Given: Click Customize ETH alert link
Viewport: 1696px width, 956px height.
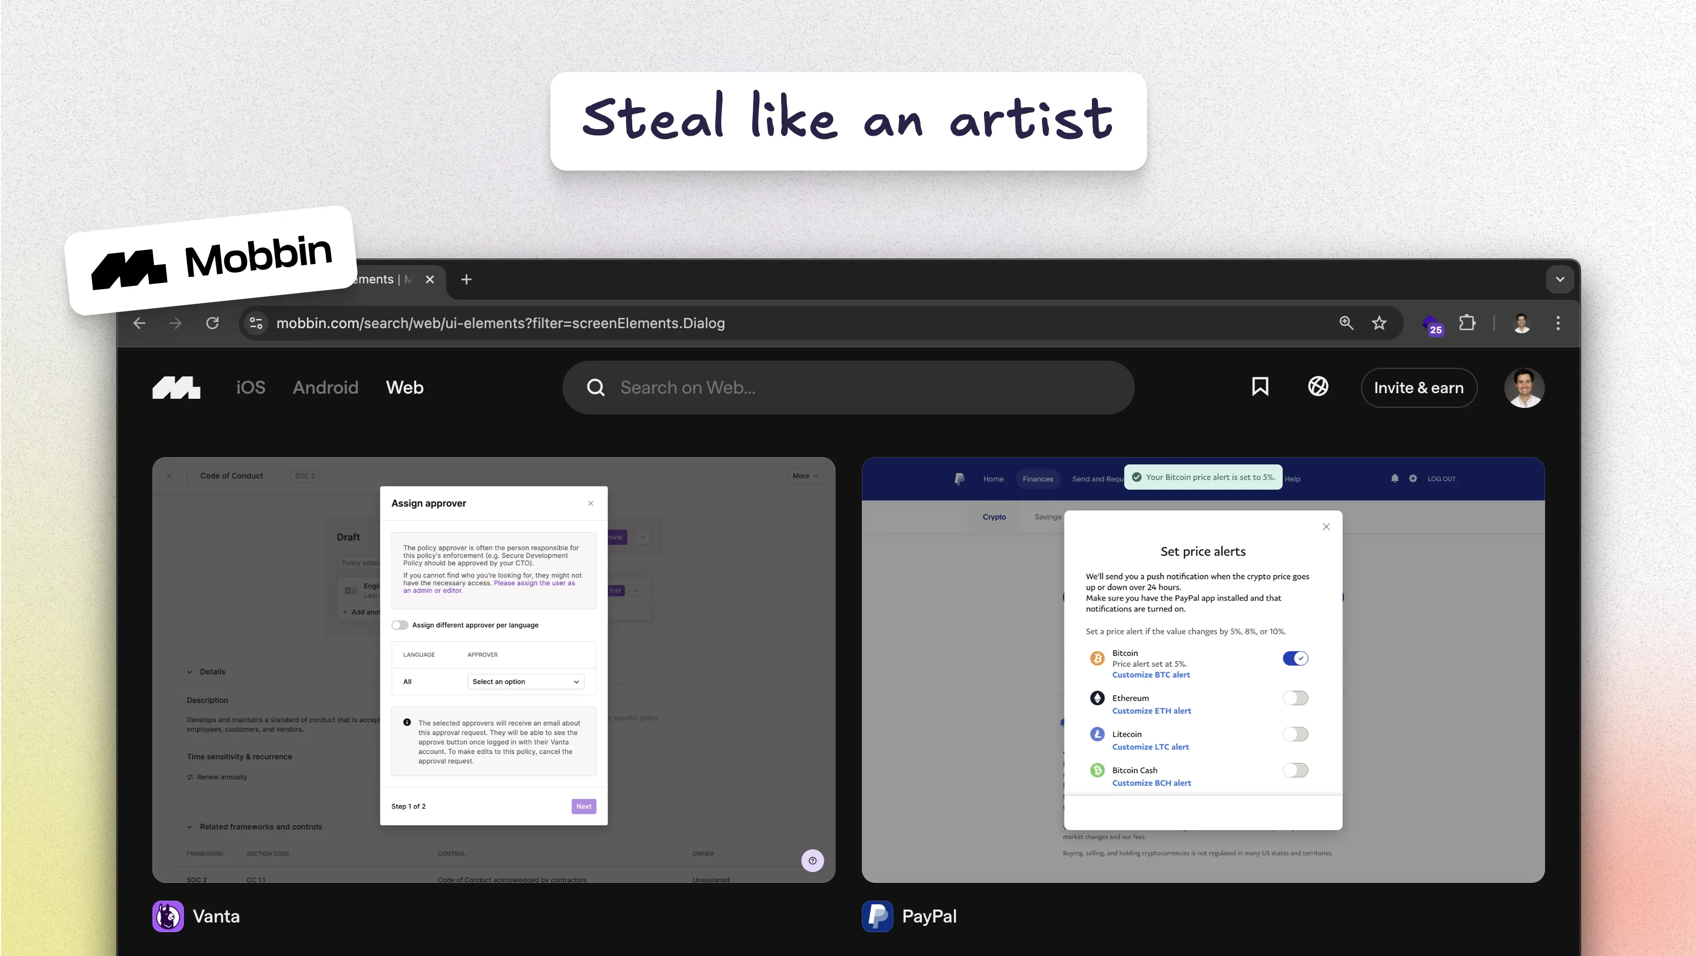Looking at the screenshot, I should [1152, 711].
